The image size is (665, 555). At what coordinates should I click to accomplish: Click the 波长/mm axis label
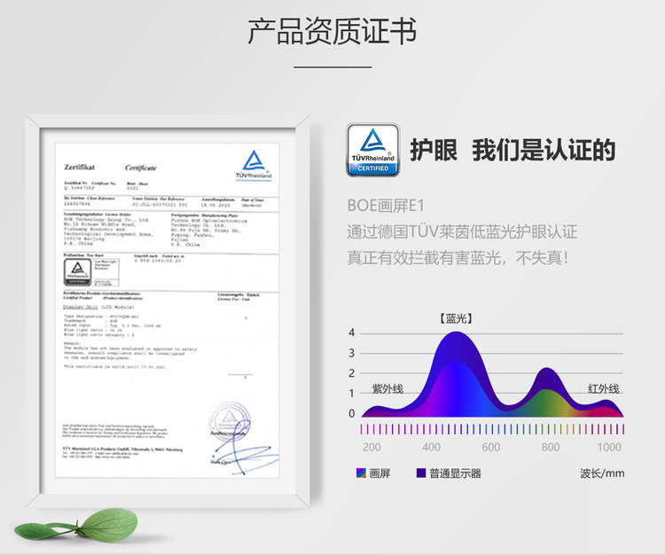click(602, 473)
